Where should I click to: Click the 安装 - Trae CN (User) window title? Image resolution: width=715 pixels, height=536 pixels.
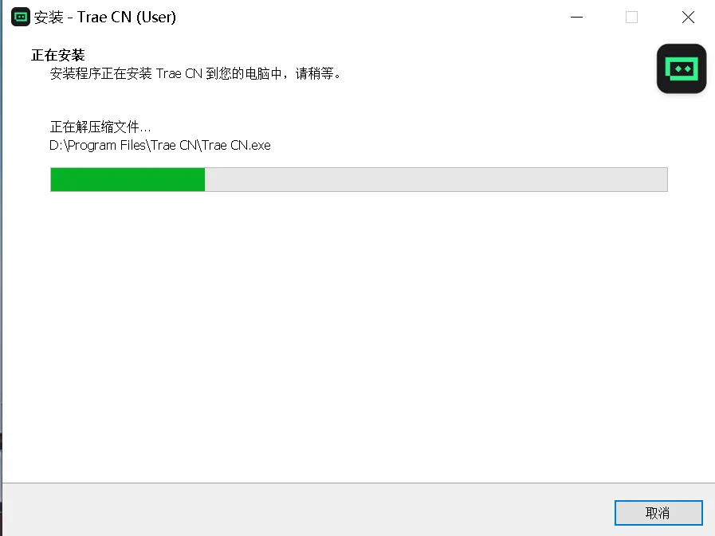pyautogui.click(x=105, y=18)
